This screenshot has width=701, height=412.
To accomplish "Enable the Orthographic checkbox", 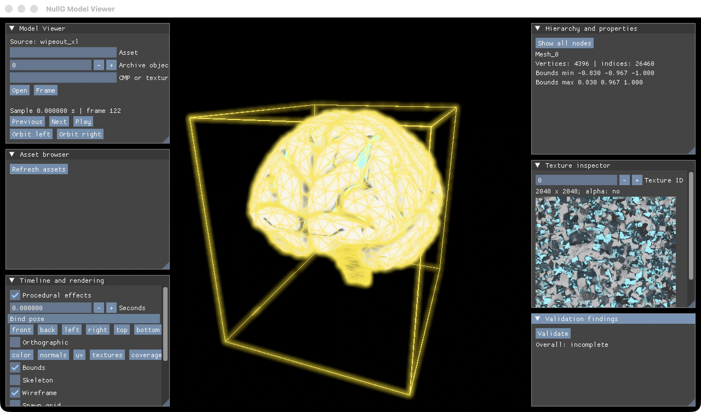I will (x=15, y=342).
